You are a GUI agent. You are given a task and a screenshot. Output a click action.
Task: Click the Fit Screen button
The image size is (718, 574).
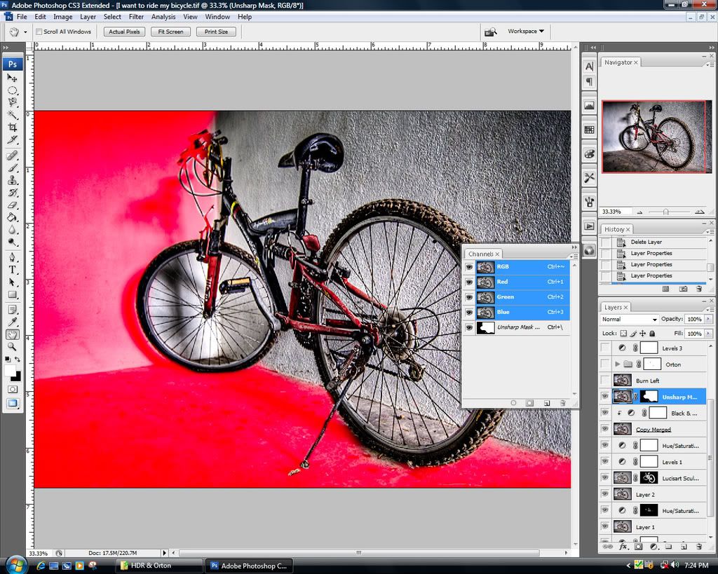[170, 32]
